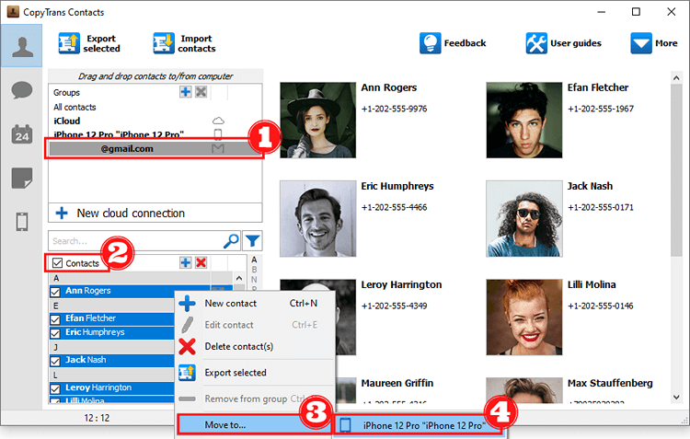The height and width of the screenshot is (439, 690).
Task: Open the Calendar sidebar icon
Action: [21, 134]
